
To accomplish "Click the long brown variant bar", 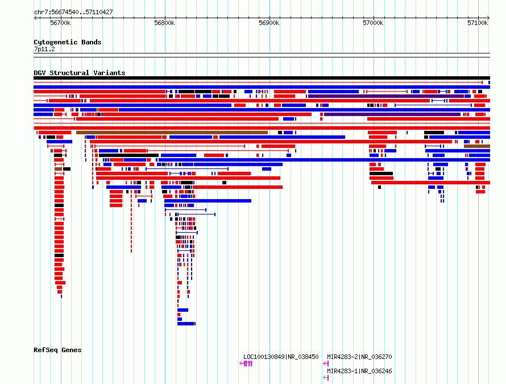I will click(x=172, y=133).
